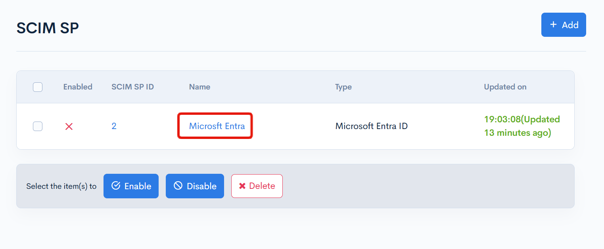Click the Type column header

[x=343, y=87]
